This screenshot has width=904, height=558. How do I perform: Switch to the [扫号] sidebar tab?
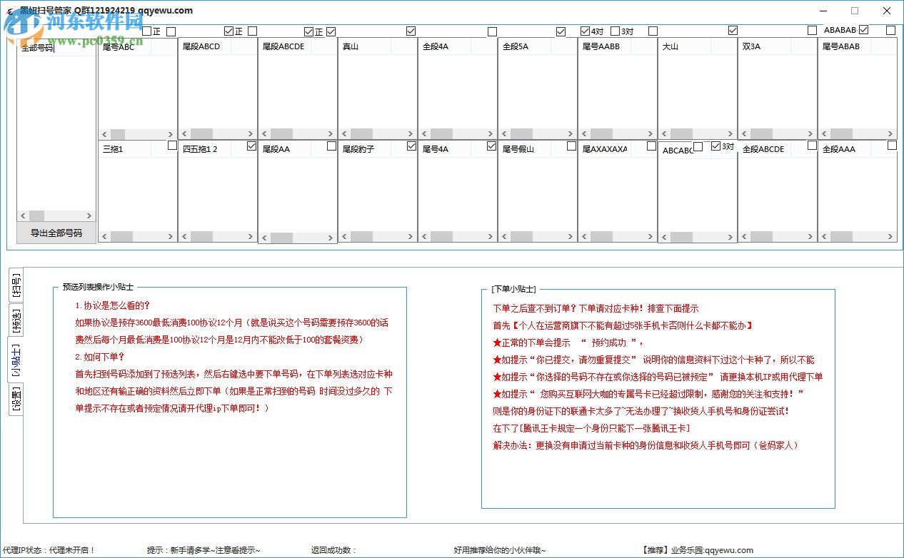[x=16, y=285]
